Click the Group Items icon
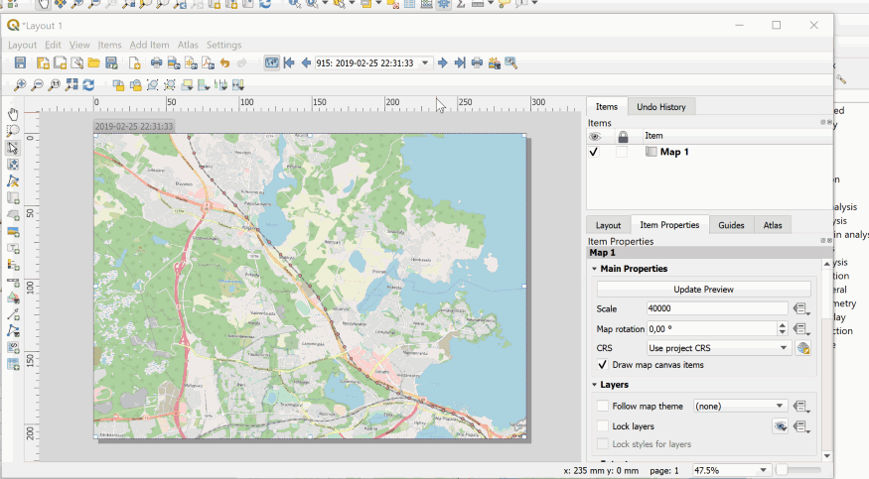This screenshot has width=869, height=479. click(152, 85)
